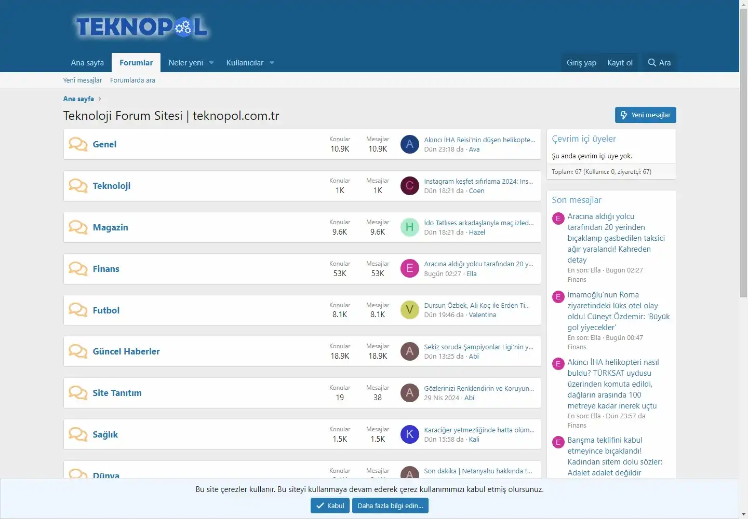The width and height of the screenshot is (748, 519).
Task: Click the scrollbar down arrow
Action: pos(743,514)
